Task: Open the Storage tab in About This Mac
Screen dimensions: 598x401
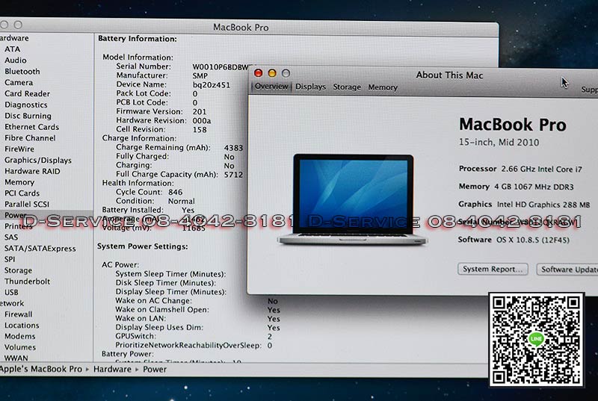Action: tap(347, 87)
